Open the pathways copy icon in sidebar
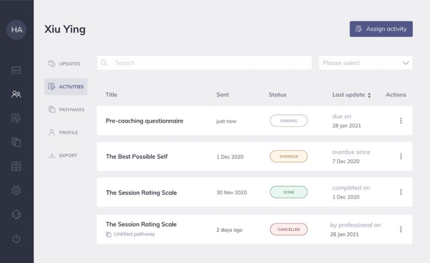430x263 pixels. coord(16,142)
